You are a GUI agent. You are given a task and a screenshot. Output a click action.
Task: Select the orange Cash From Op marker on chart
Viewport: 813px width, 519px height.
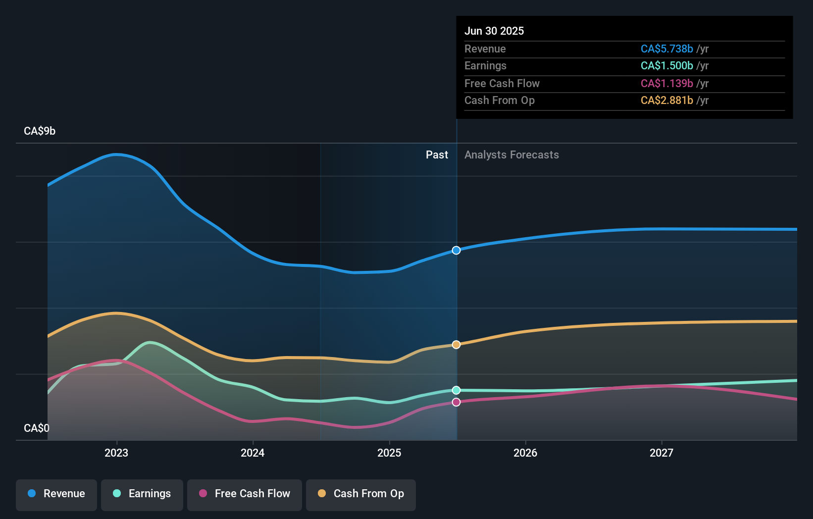pos(456,344)
